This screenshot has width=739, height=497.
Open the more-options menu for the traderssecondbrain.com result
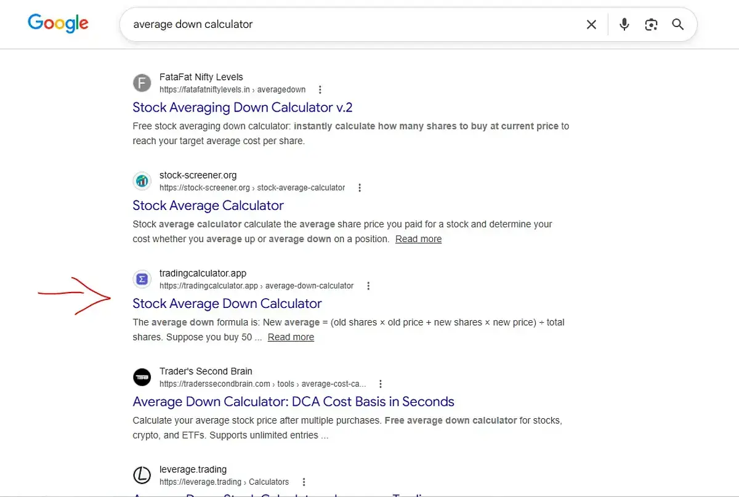[x=381, y=384]
